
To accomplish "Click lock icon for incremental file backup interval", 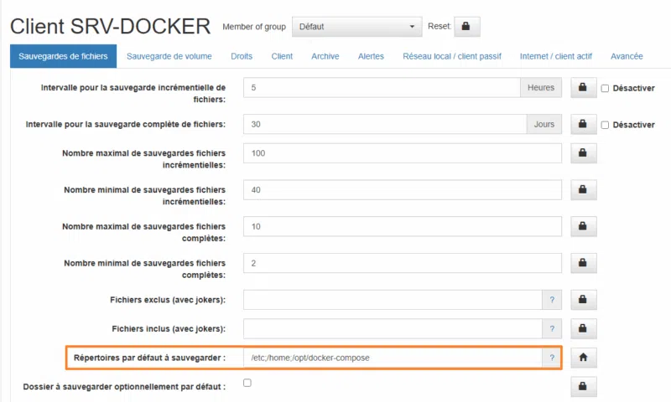I will [x=583, y=88].
